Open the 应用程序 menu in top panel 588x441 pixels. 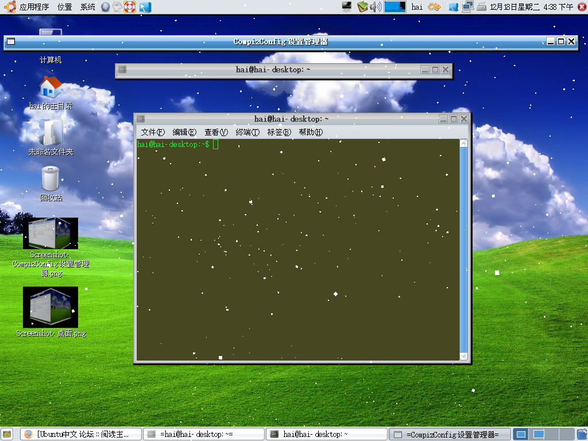tap(34, 7)
